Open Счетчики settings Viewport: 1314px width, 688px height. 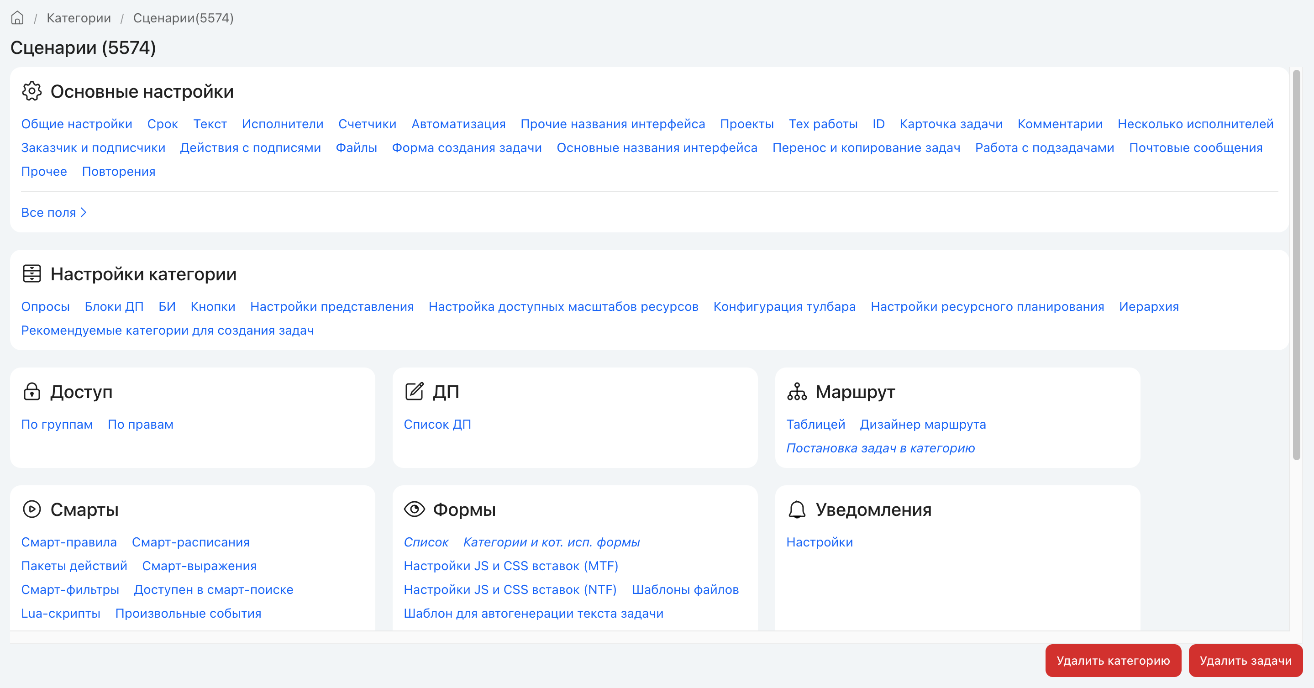367,124
